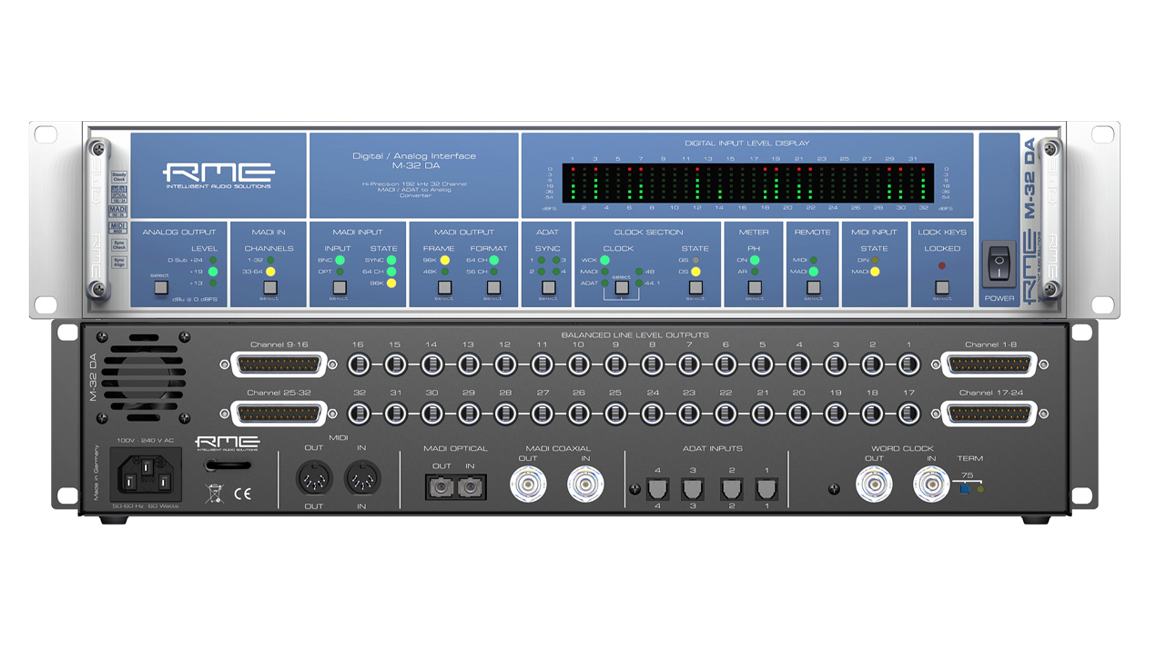Click the LOCKED red indicator LED
Image resolution: width=1149 pixels, height=646 pixels.
point(942,266)
